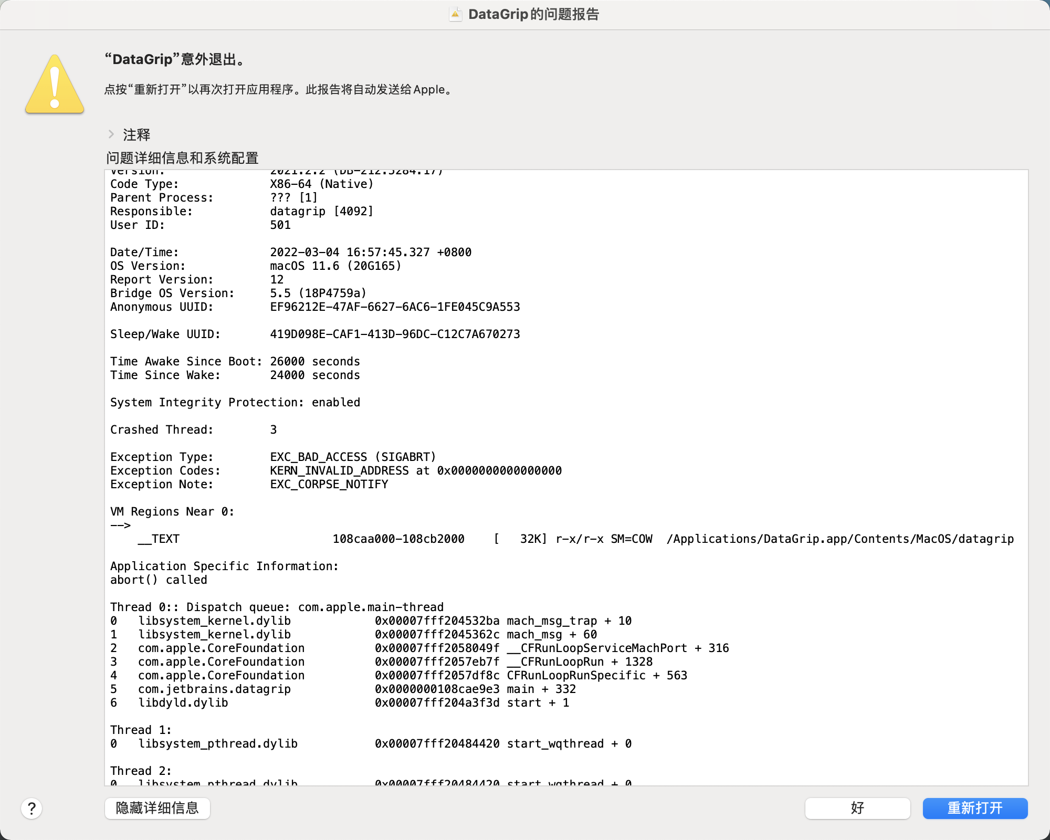Click the disclosure chevron next to 注释
This screenshot has height=840, width=1050.
[x=111, y=135]
